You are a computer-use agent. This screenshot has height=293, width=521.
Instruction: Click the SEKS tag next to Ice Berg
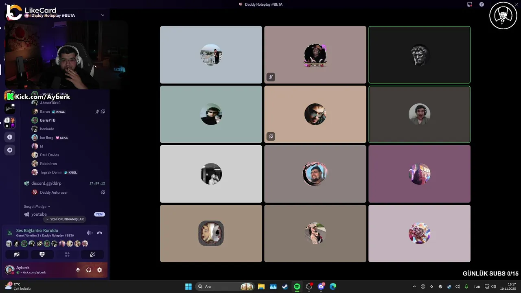(61, 138)
